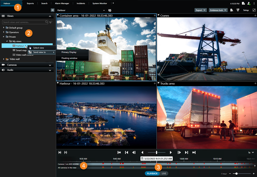Click the user status icon
257x177 pixels.
(x=249, y=3)
